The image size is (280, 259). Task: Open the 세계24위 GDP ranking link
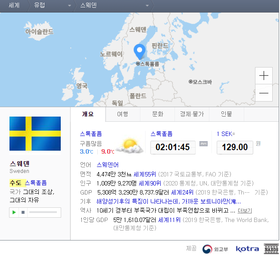coord(182,192)
